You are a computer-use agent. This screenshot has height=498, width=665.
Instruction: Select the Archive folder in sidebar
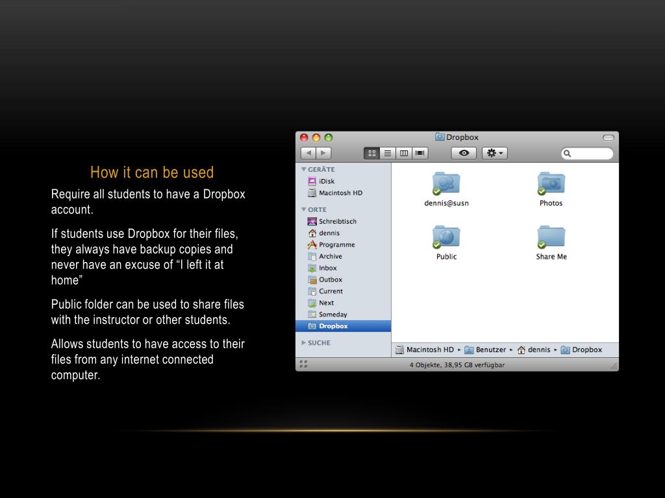(x=343, y=256)
